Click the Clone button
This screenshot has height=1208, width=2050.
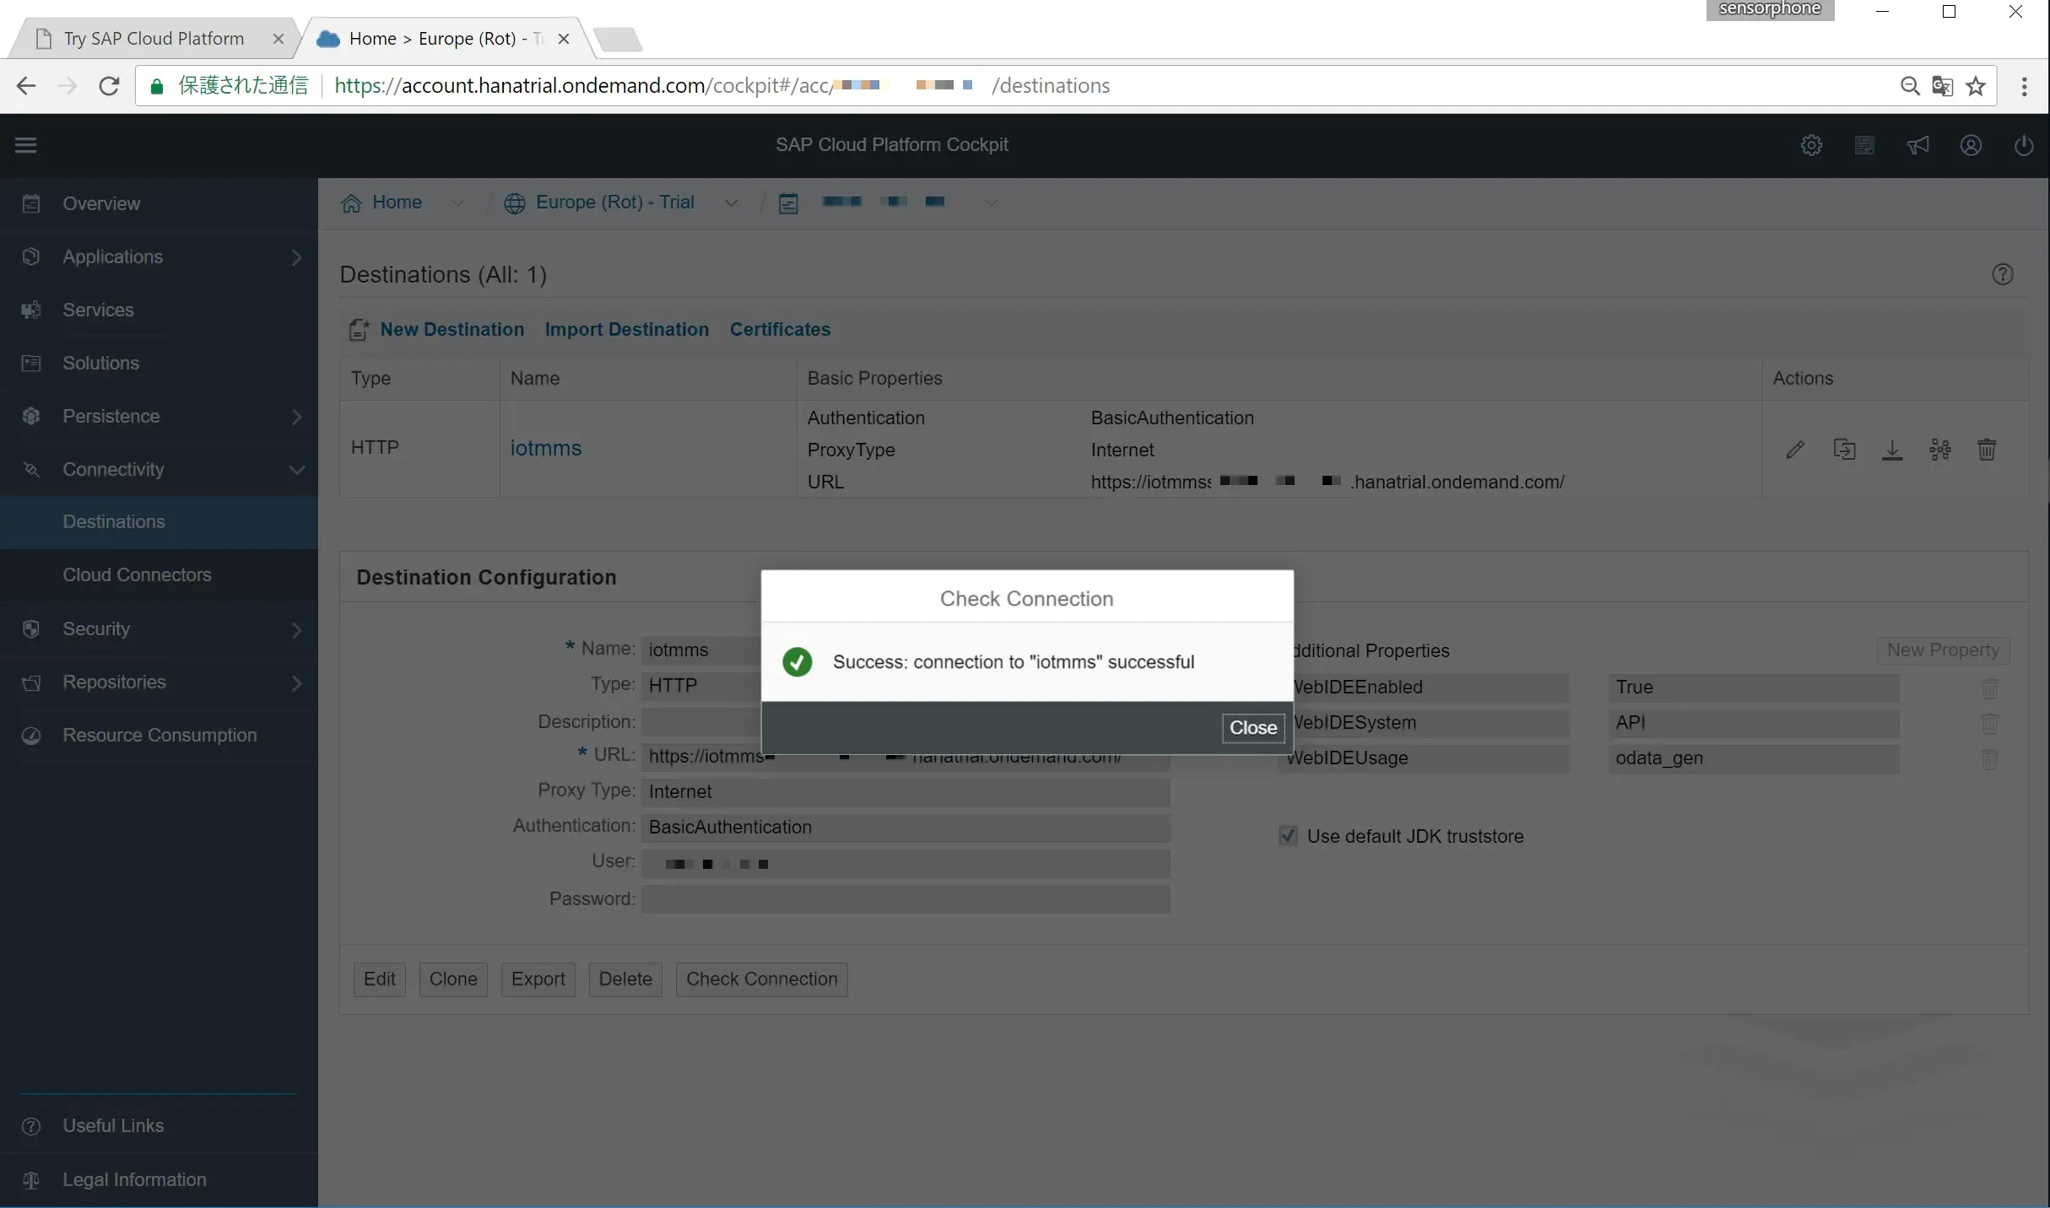tap(453, 979)
